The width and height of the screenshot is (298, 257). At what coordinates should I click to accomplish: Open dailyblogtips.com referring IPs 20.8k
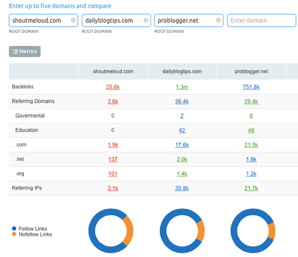pyautogui.click(x=182, y=188)
